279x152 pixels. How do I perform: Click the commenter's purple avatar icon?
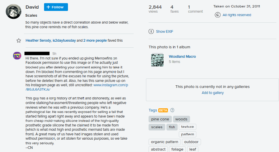(17, 56)
